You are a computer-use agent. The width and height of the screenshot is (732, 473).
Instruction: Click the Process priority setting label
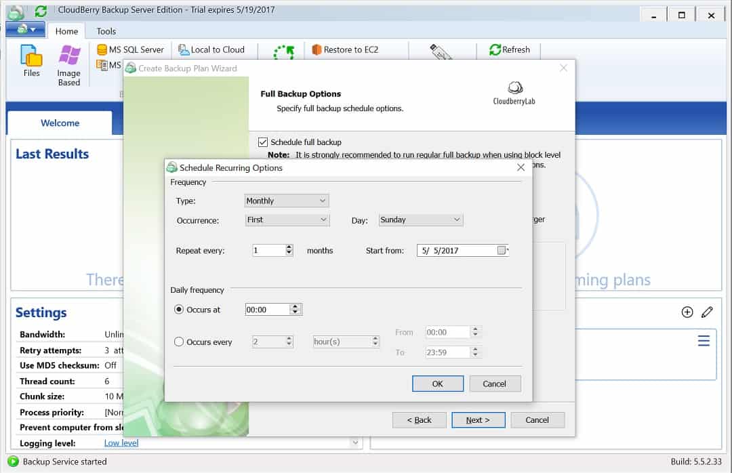(x=52, y=412)
